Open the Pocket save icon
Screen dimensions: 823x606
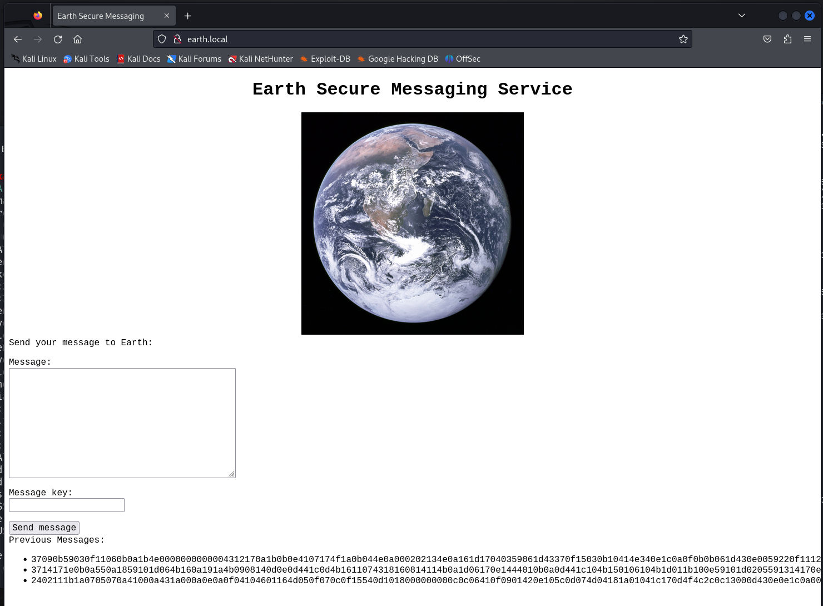point(767,39)
